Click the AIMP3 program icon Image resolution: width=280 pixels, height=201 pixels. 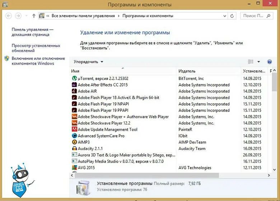click(74, 142)
